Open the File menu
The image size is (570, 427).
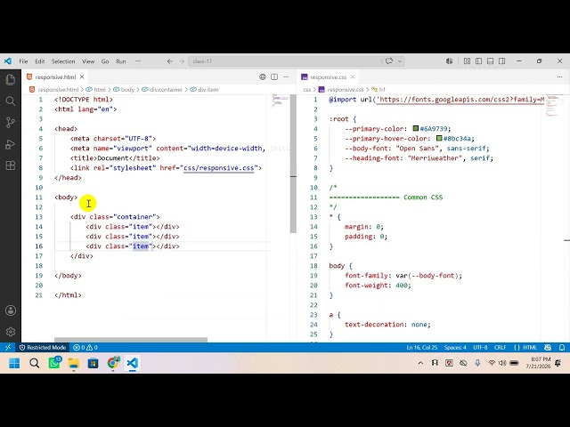click(x=23, y=61)
